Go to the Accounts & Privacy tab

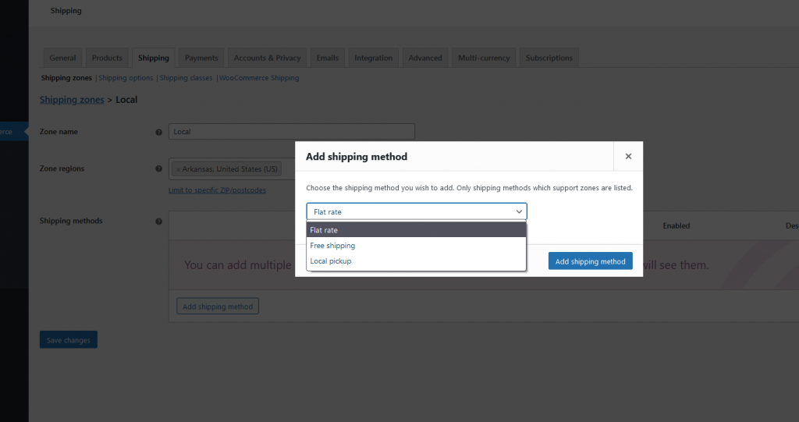coord(267,58)
